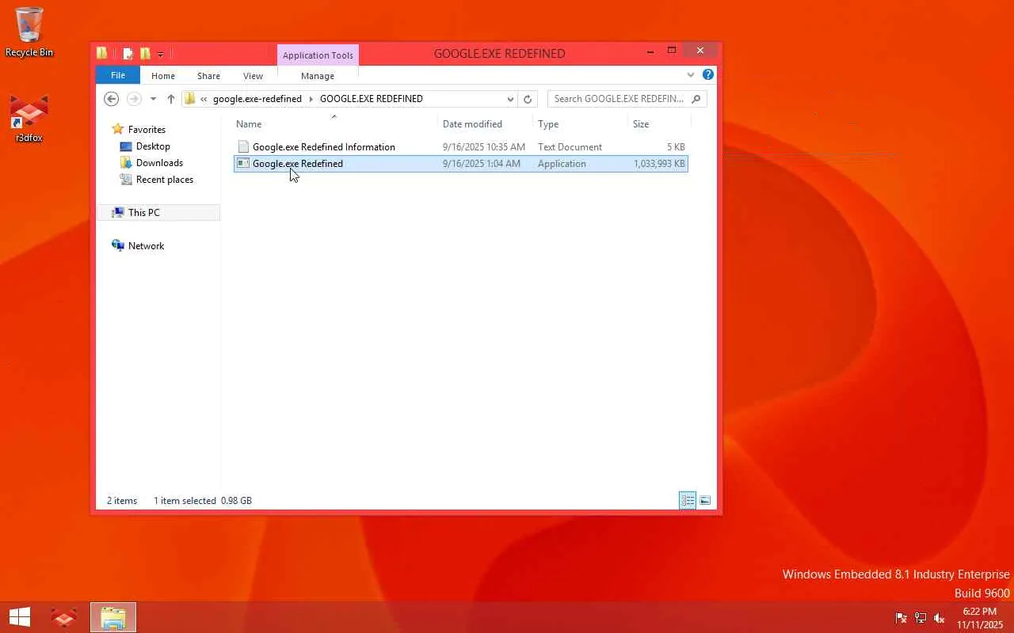Viewport: 1014px width, 633px height.
Task: Open the Manage ribbon tab
Action: click(318, 76)
